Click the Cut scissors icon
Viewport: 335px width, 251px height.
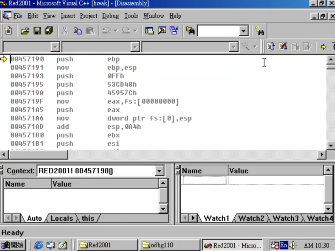(x=65, y=31)
